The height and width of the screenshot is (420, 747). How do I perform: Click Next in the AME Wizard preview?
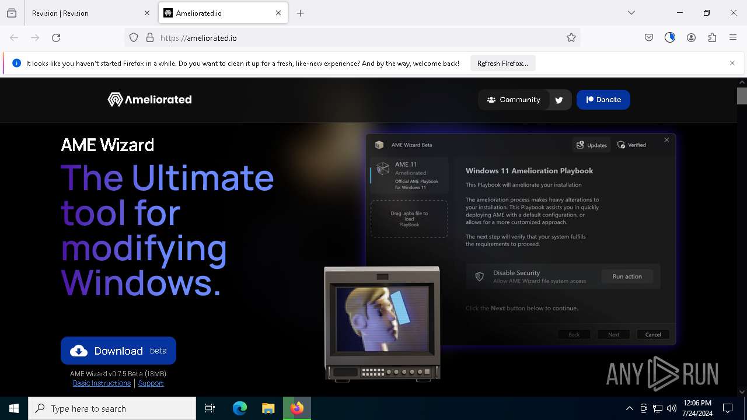click(613, 334)
